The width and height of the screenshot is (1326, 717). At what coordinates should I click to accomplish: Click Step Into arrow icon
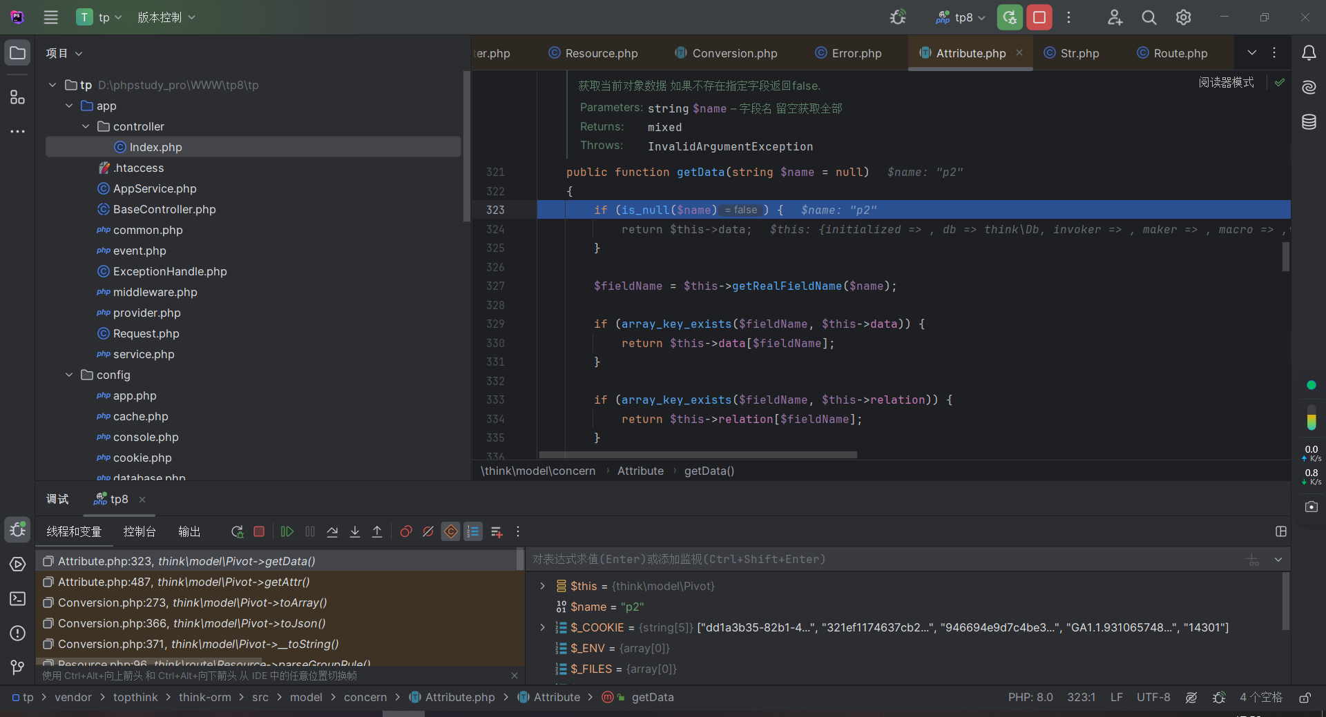355,531
